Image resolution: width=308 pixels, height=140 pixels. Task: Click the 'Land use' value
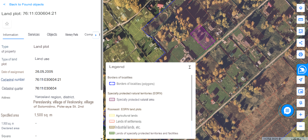[x=42, y=59]
